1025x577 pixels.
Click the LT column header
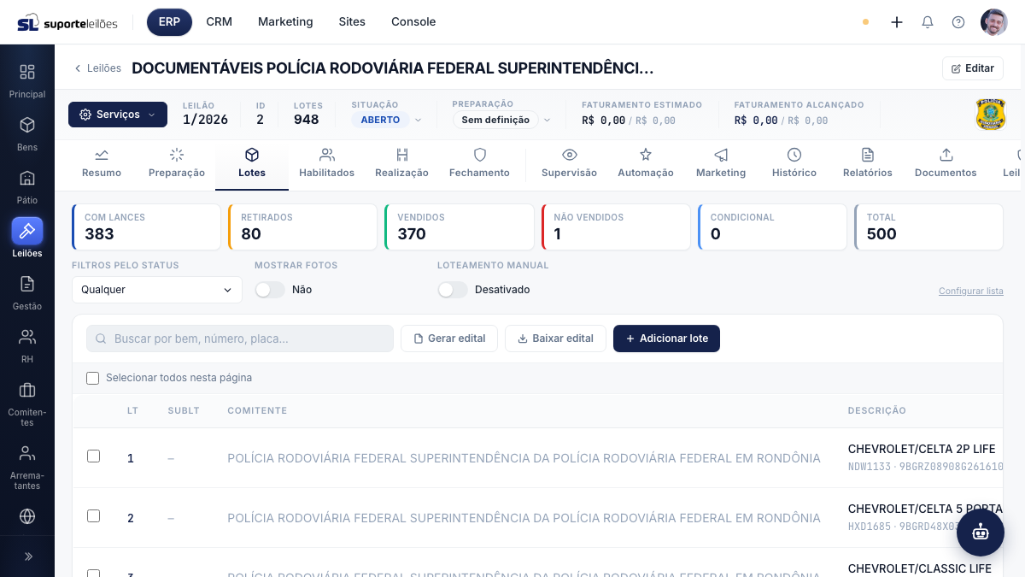coord(132,411)
